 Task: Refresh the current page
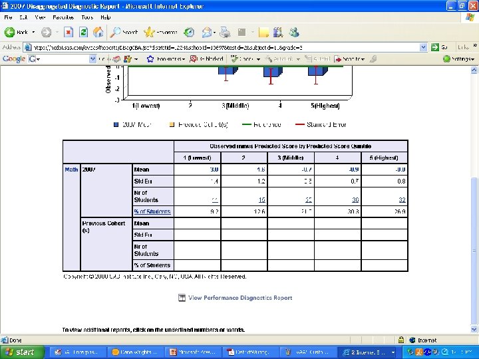(83, 32)
